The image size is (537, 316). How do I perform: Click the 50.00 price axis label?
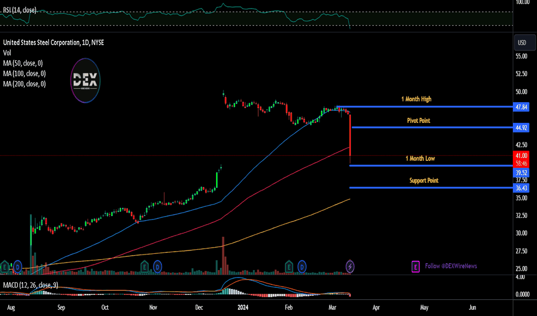[x=521, y=91]
